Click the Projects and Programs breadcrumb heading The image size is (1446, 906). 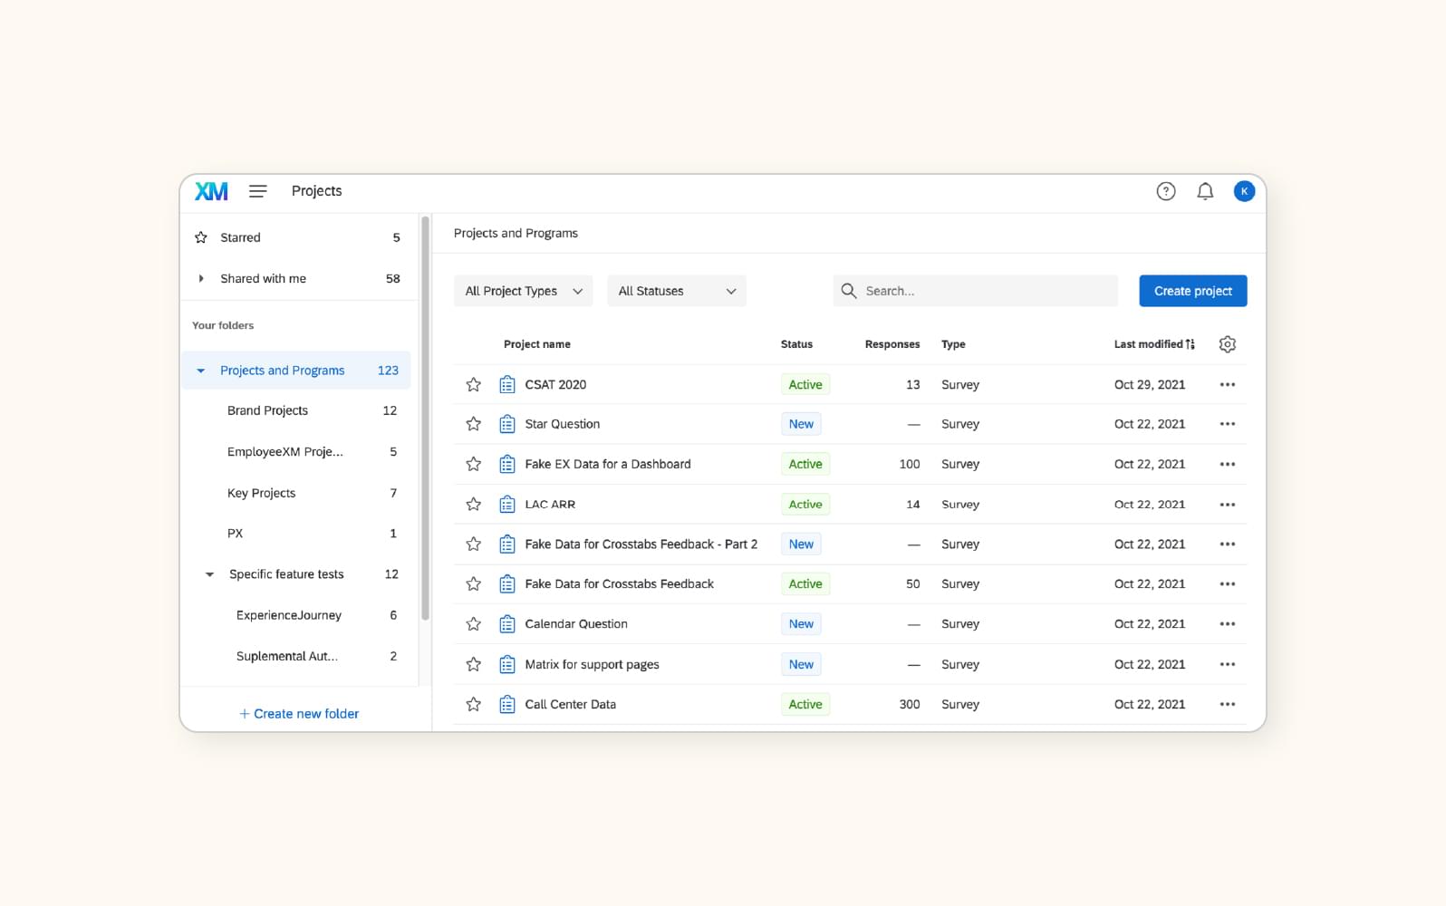pyautogui.click(x=516, y=233)
